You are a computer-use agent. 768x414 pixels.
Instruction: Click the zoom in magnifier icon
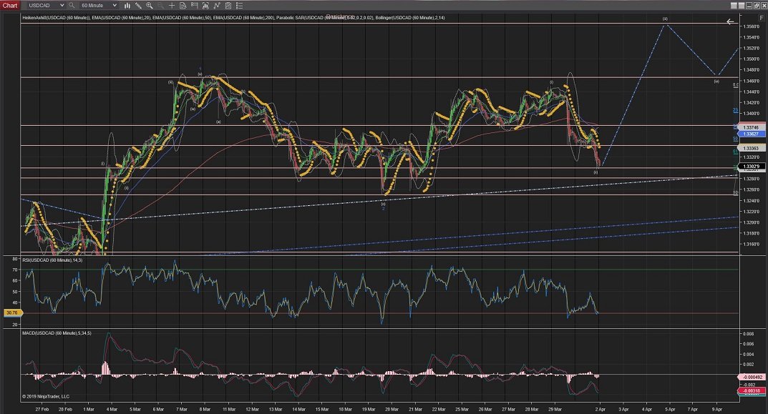click(149, 6)
